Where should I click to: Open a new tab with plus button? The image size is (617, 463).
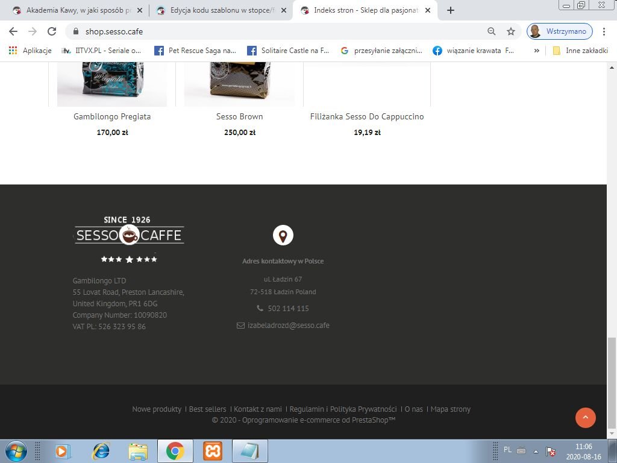click(x=451, y=10)
